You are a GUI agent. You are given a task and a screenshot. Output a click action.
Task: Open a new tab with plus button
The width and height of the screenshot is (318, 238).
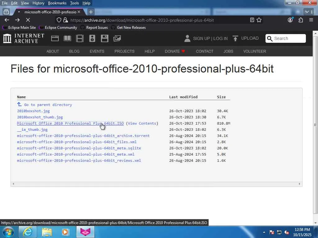[x=91, y=12]
